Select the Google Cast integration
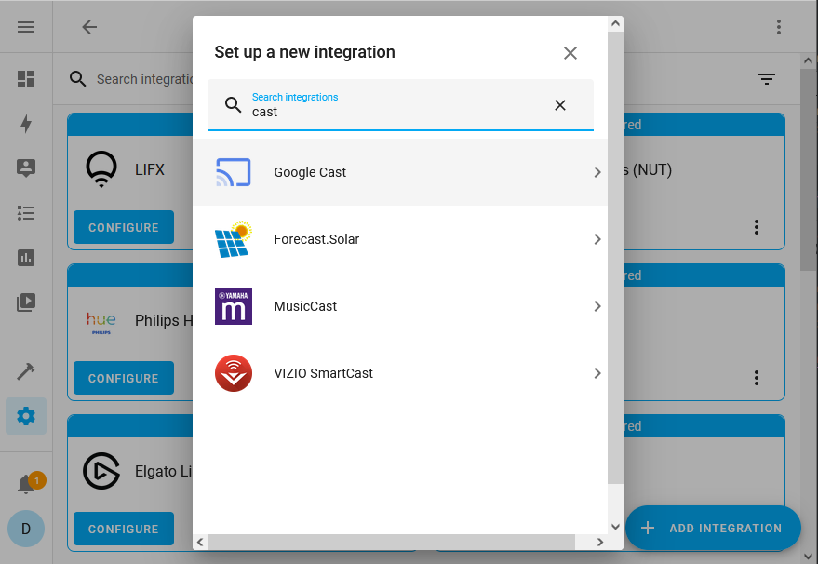 400,172
